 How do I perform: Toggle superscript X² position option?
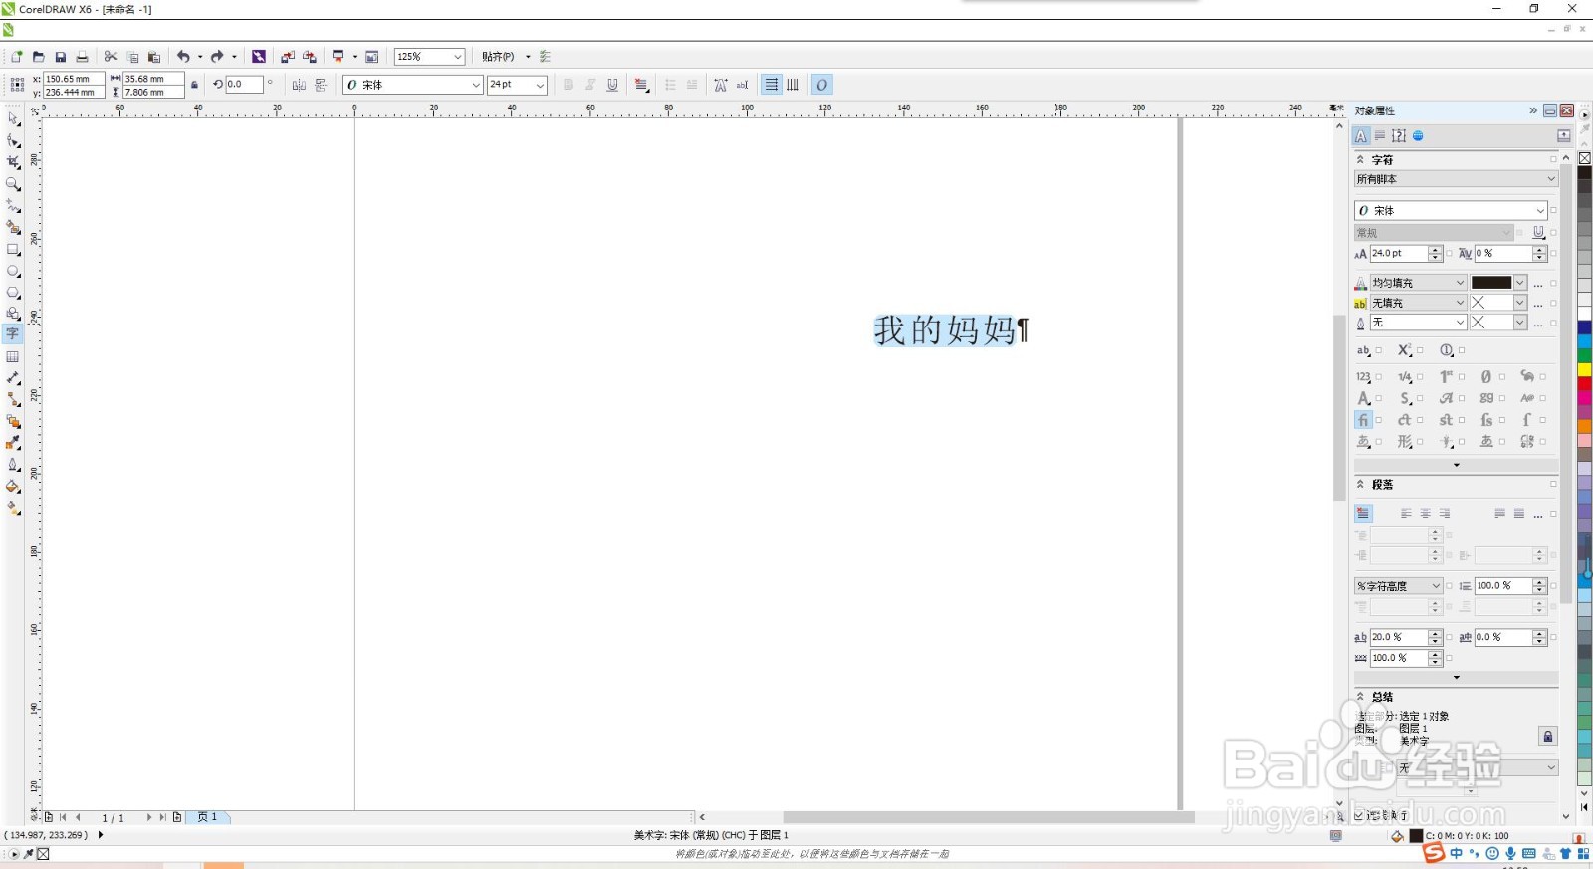coord(1405,350)
